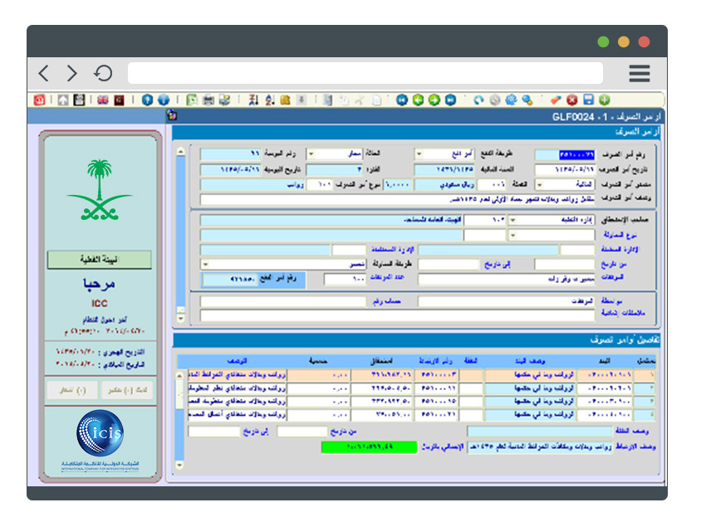Expand the status dropdown (الحالة)
Image resolution: width=706 pixels, height=522 pixels.
point(311,154)
